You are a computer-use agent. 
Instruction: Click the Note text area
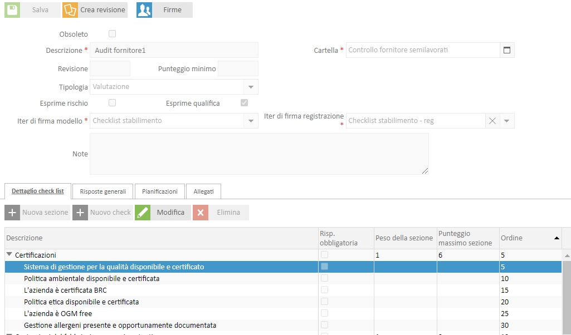tap(259, 154)
